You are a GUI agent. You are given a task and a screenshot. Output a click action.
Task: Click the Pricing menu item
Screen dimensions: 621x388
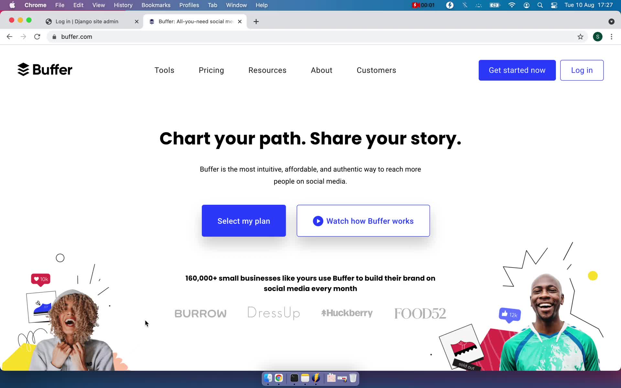[211, 70]
